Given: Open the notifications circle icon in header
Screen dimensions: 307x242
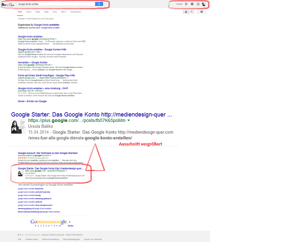Looking at the screenshot, I should (192, 4).
